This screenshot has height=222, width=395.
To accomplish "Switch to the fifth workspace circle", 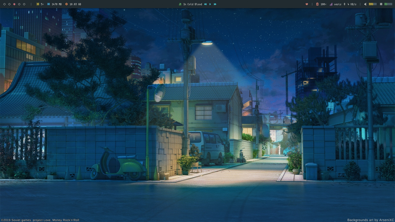I will [x=24, y=4].
